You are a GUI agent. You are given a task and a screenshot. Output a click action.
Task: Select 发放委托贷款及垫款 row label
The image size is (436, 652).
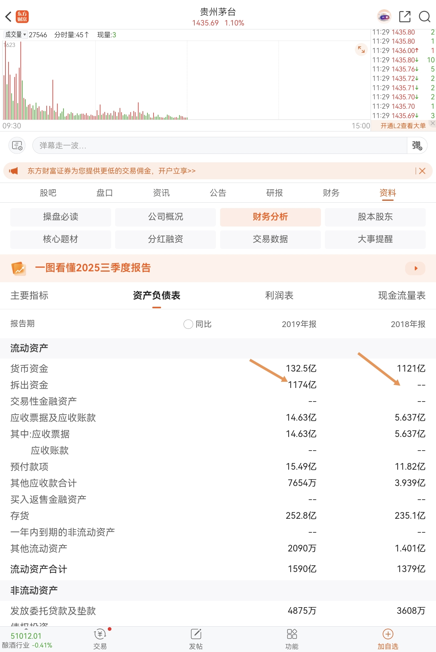click(53, 611)
